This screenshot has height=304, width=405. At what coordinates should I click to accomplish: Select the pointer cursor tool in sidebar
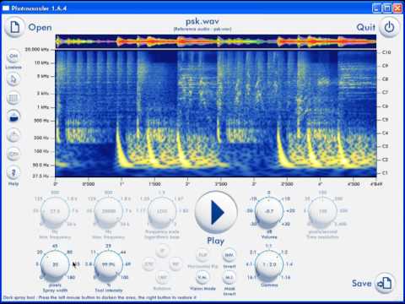tap(13, 79)
